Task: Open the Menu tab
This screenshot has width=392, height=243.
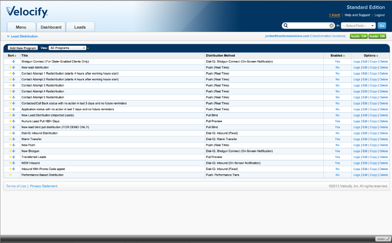Action: (21, 27)
